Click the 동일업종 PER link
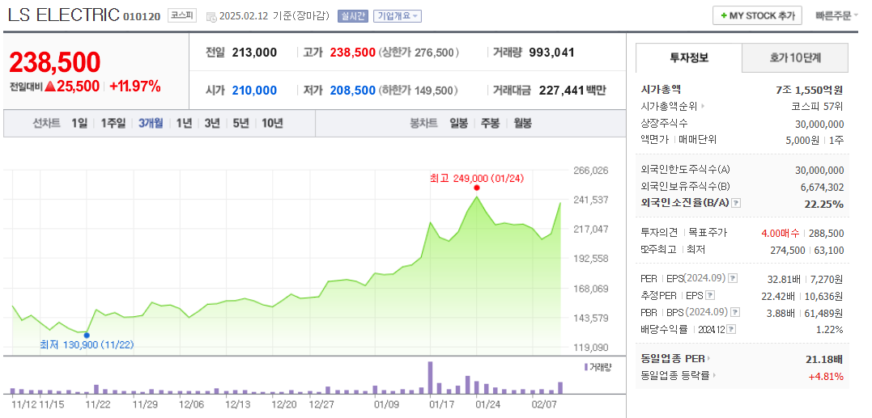Image resolution: width=872 pixels, height=418 pixels. click(x=673, y=359)
